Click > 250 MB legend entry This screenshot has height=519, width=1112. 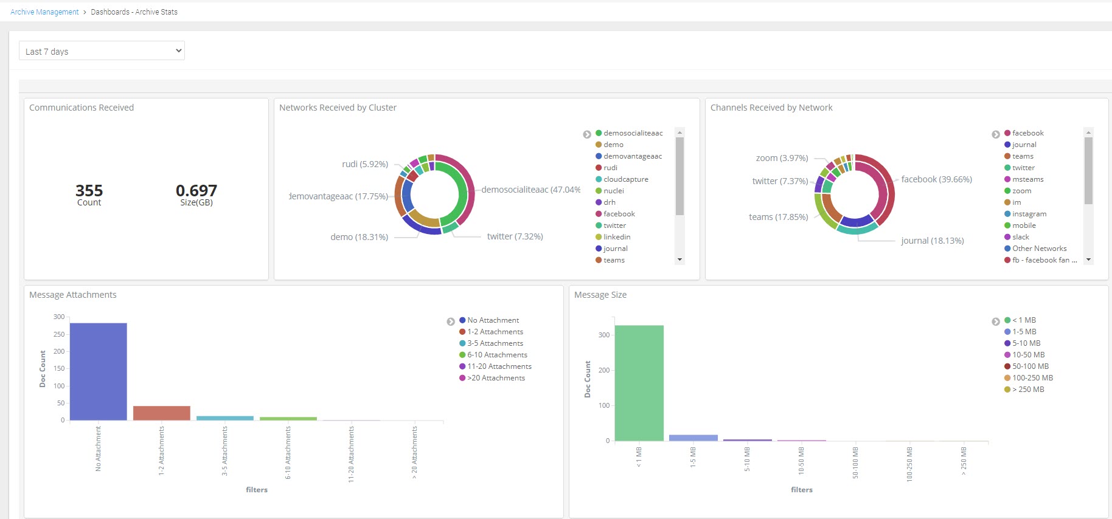1024,390
